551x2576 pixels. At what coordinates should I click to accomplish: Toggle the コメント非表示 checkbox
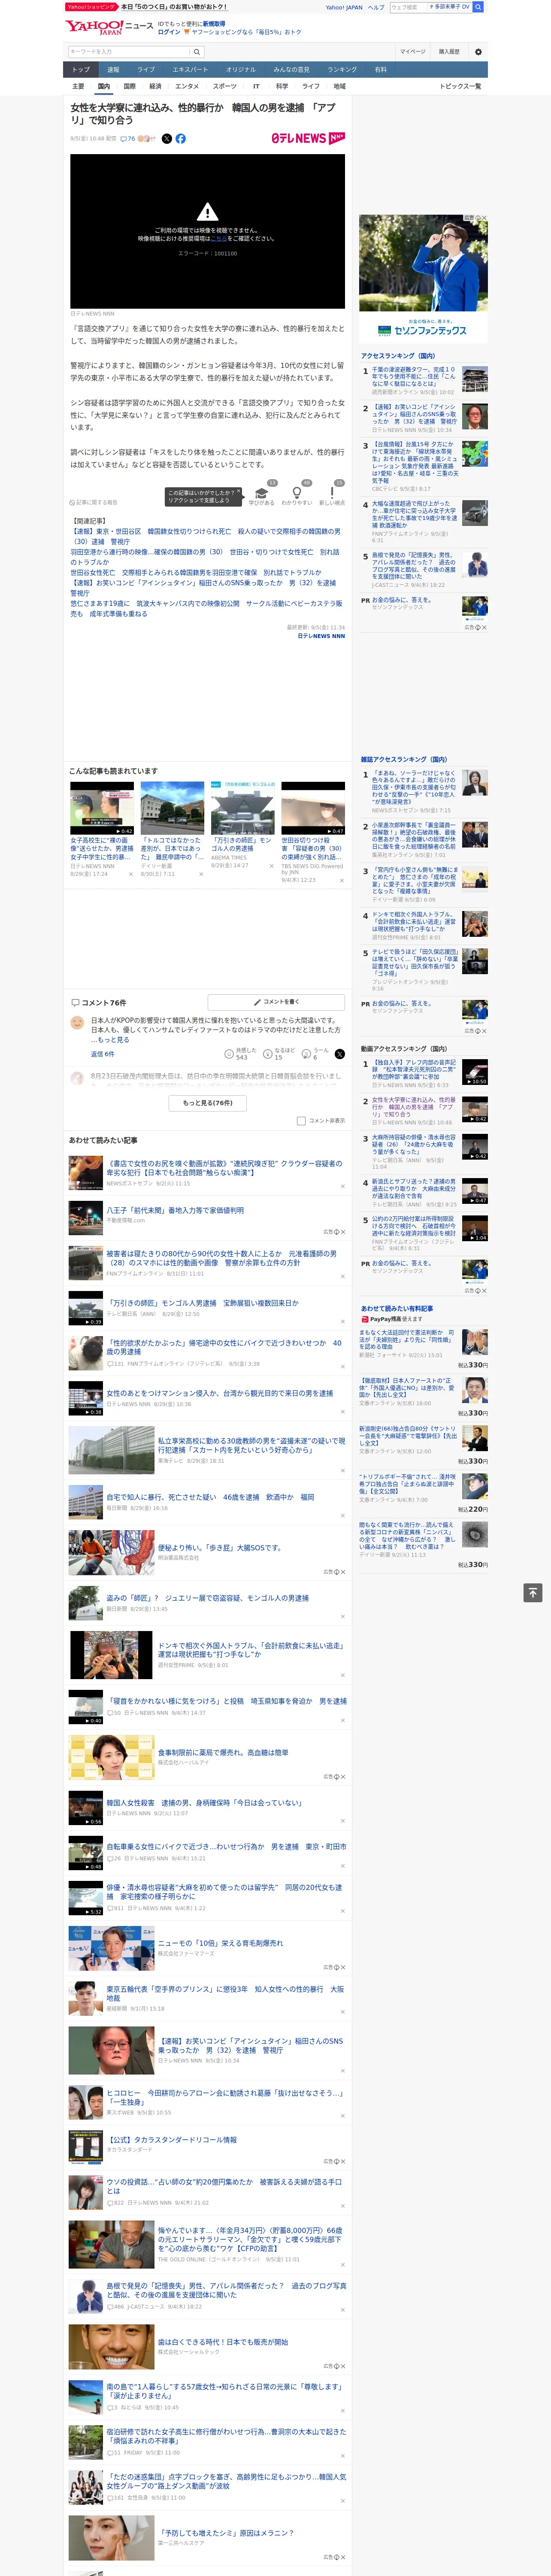coord(301,1121)
